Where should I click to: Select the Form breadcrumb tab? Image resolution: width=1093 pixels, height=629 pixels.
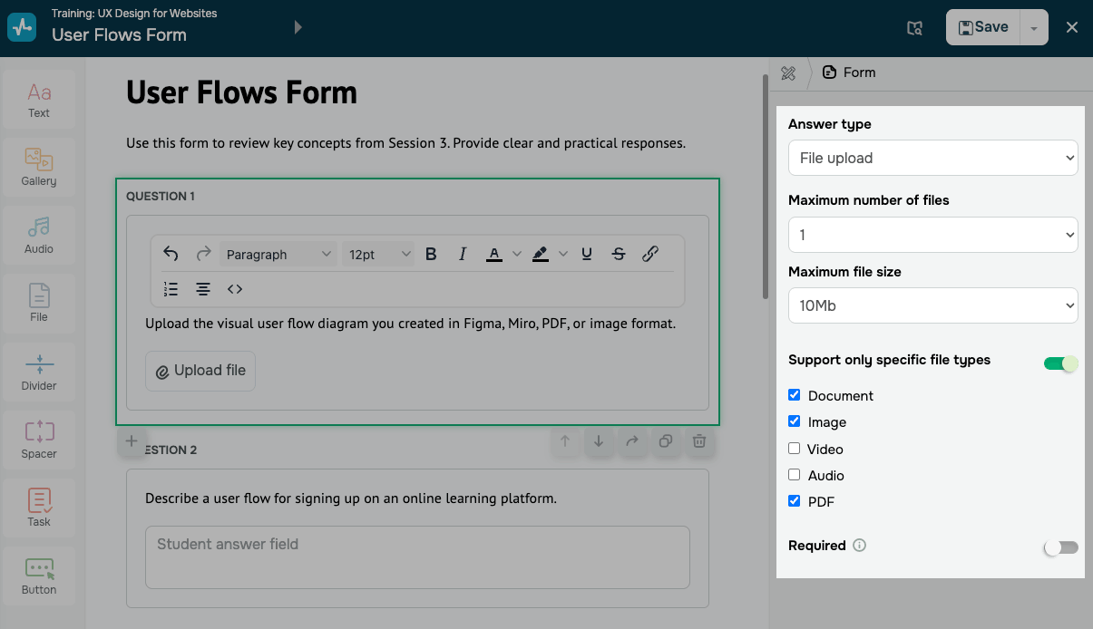coord(849,73)
